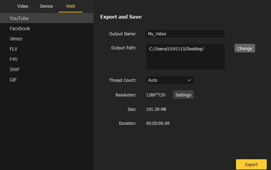The height and width of the screenshot is (170, 271).
Task: Open resolution Settings
Action: [183, 95]
